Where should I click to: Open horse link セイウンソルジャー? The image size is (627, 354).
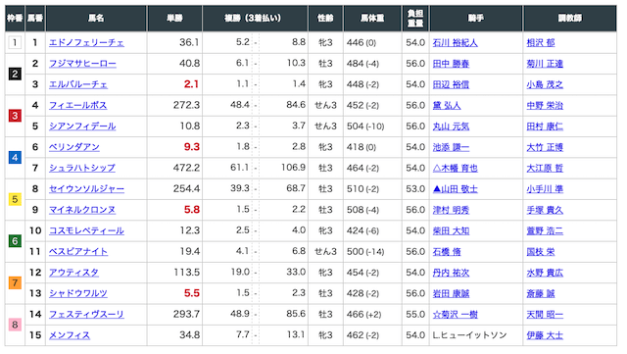(86, 188)
